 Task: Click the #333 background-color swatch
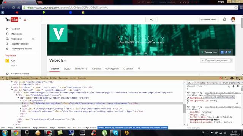coord(212,119)
